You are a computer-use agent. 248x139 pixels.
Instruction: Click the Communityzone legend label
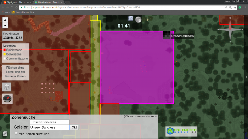tap(17, 59)
